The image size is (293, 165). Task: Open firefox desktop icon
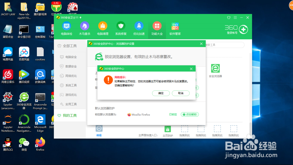(x=40, y=144)
